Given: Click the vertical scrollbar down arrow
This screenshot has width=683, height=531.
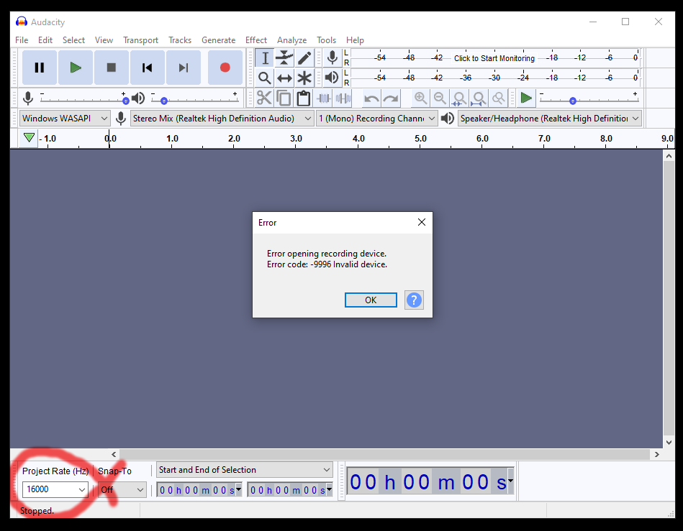Looking at the screenshot, I should pos(669,443).
